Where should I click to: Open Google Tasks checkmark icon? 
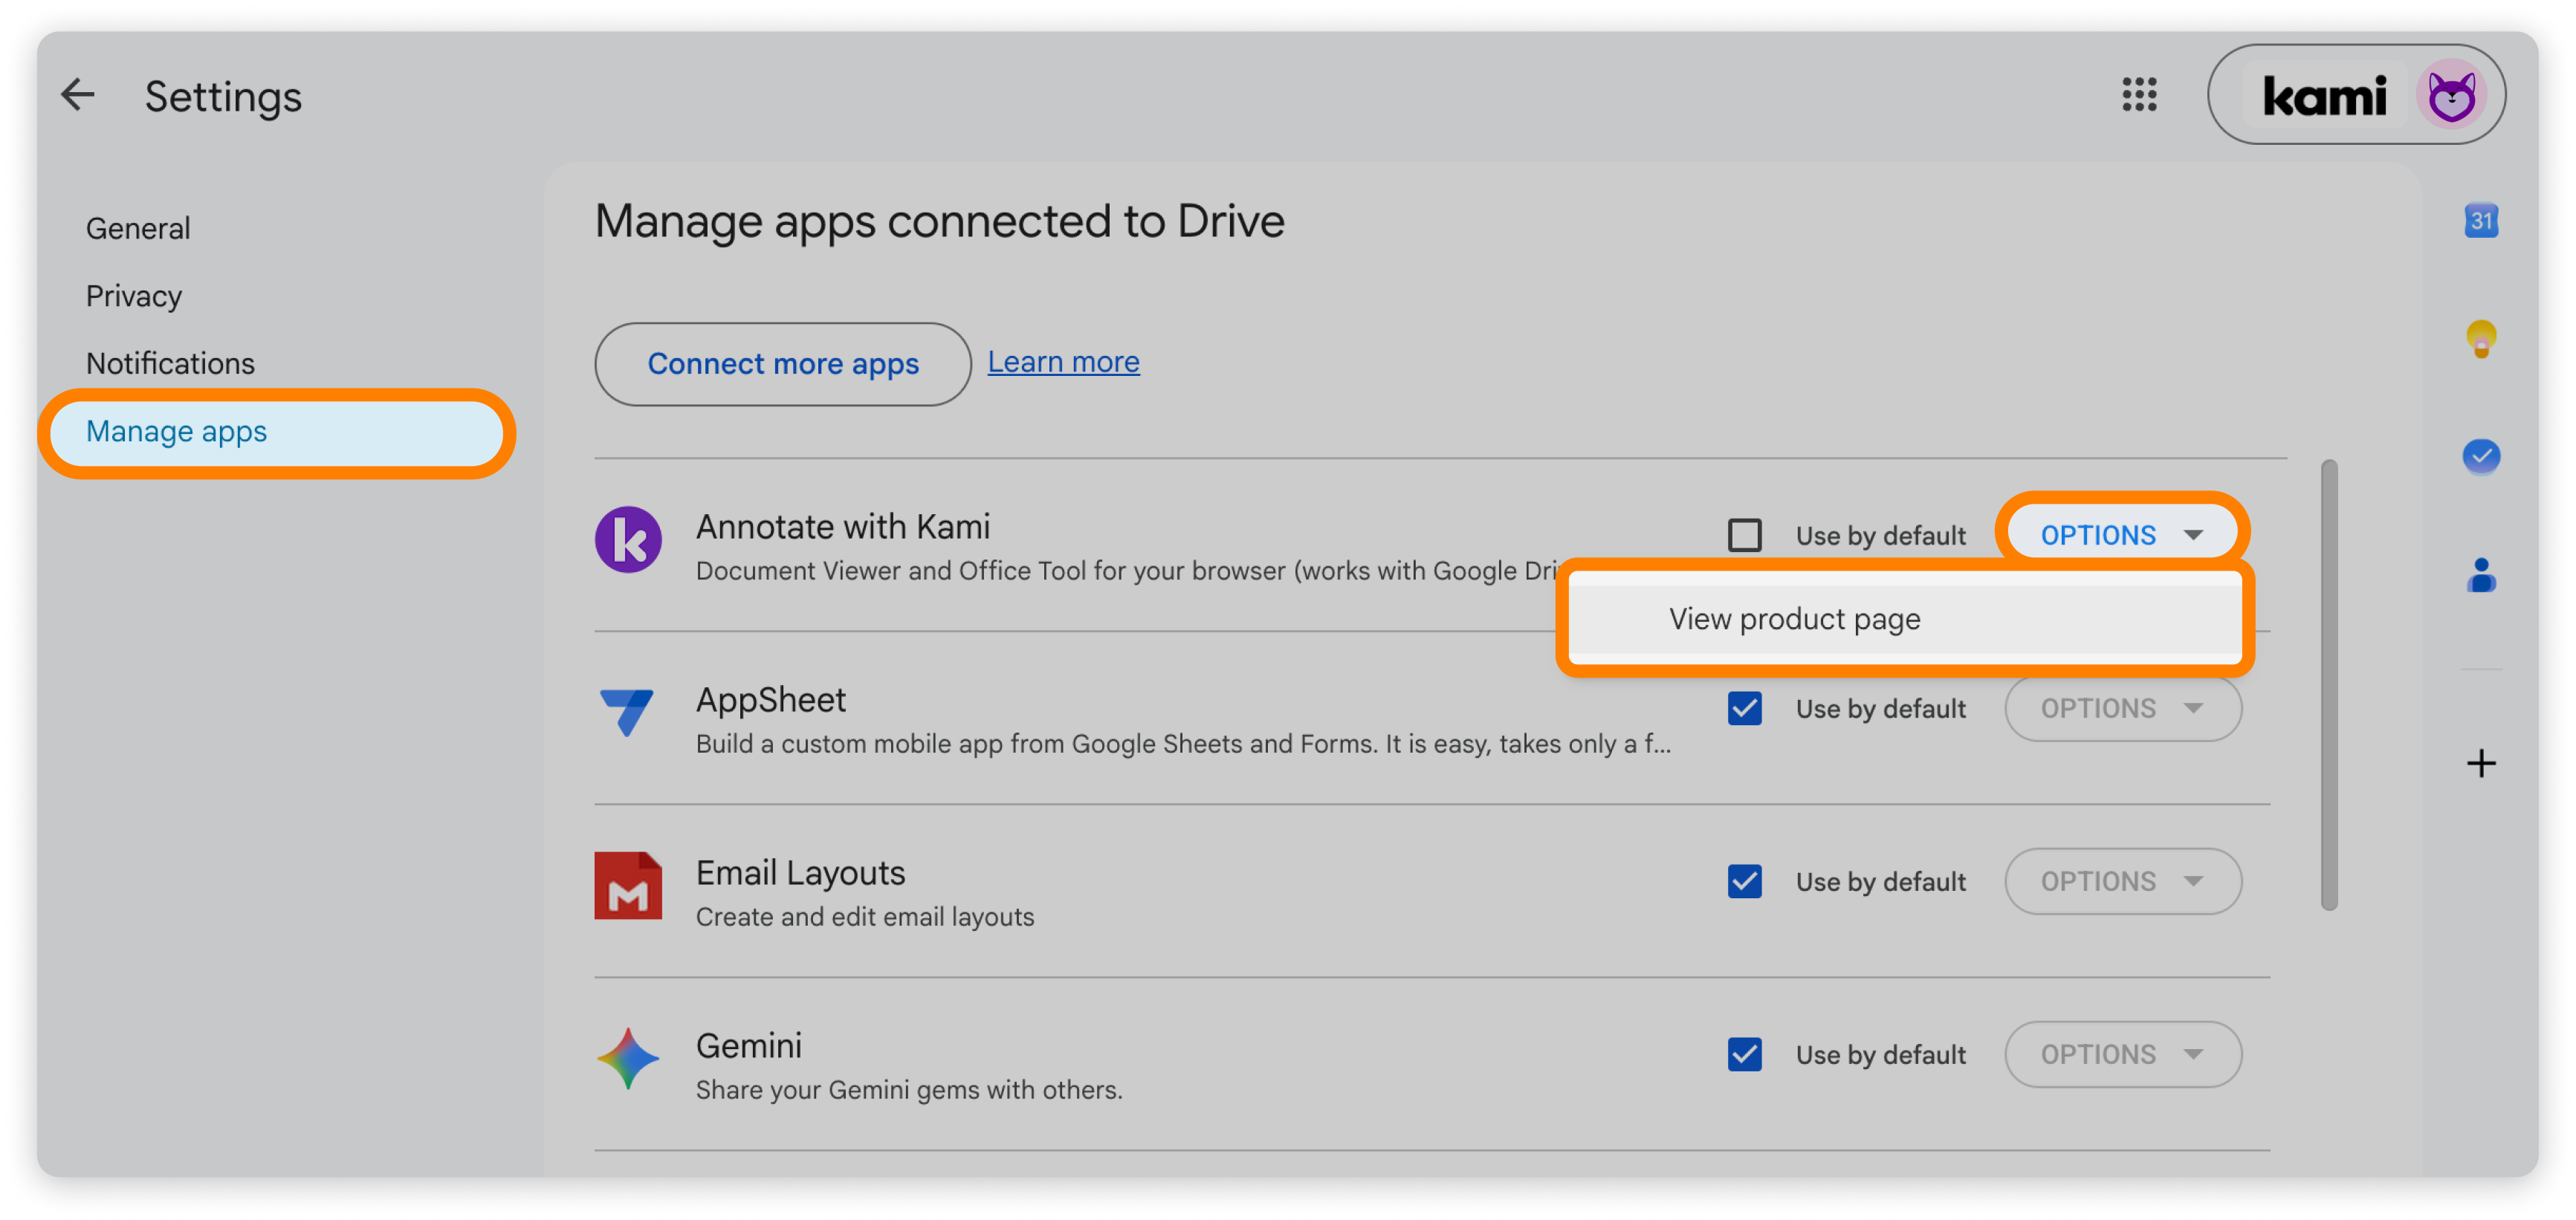tap(2480, 457)
